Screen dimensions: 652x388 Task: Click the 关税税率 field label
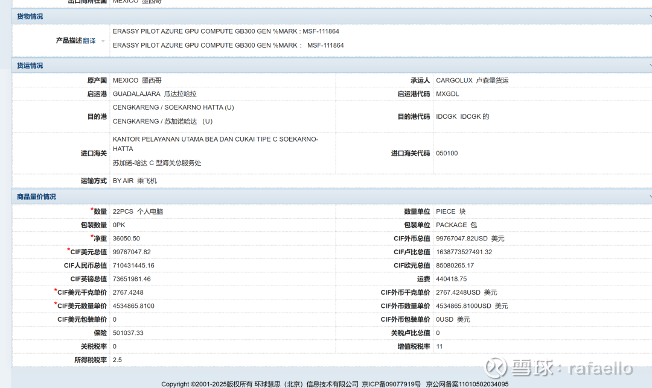coord(94,346)
